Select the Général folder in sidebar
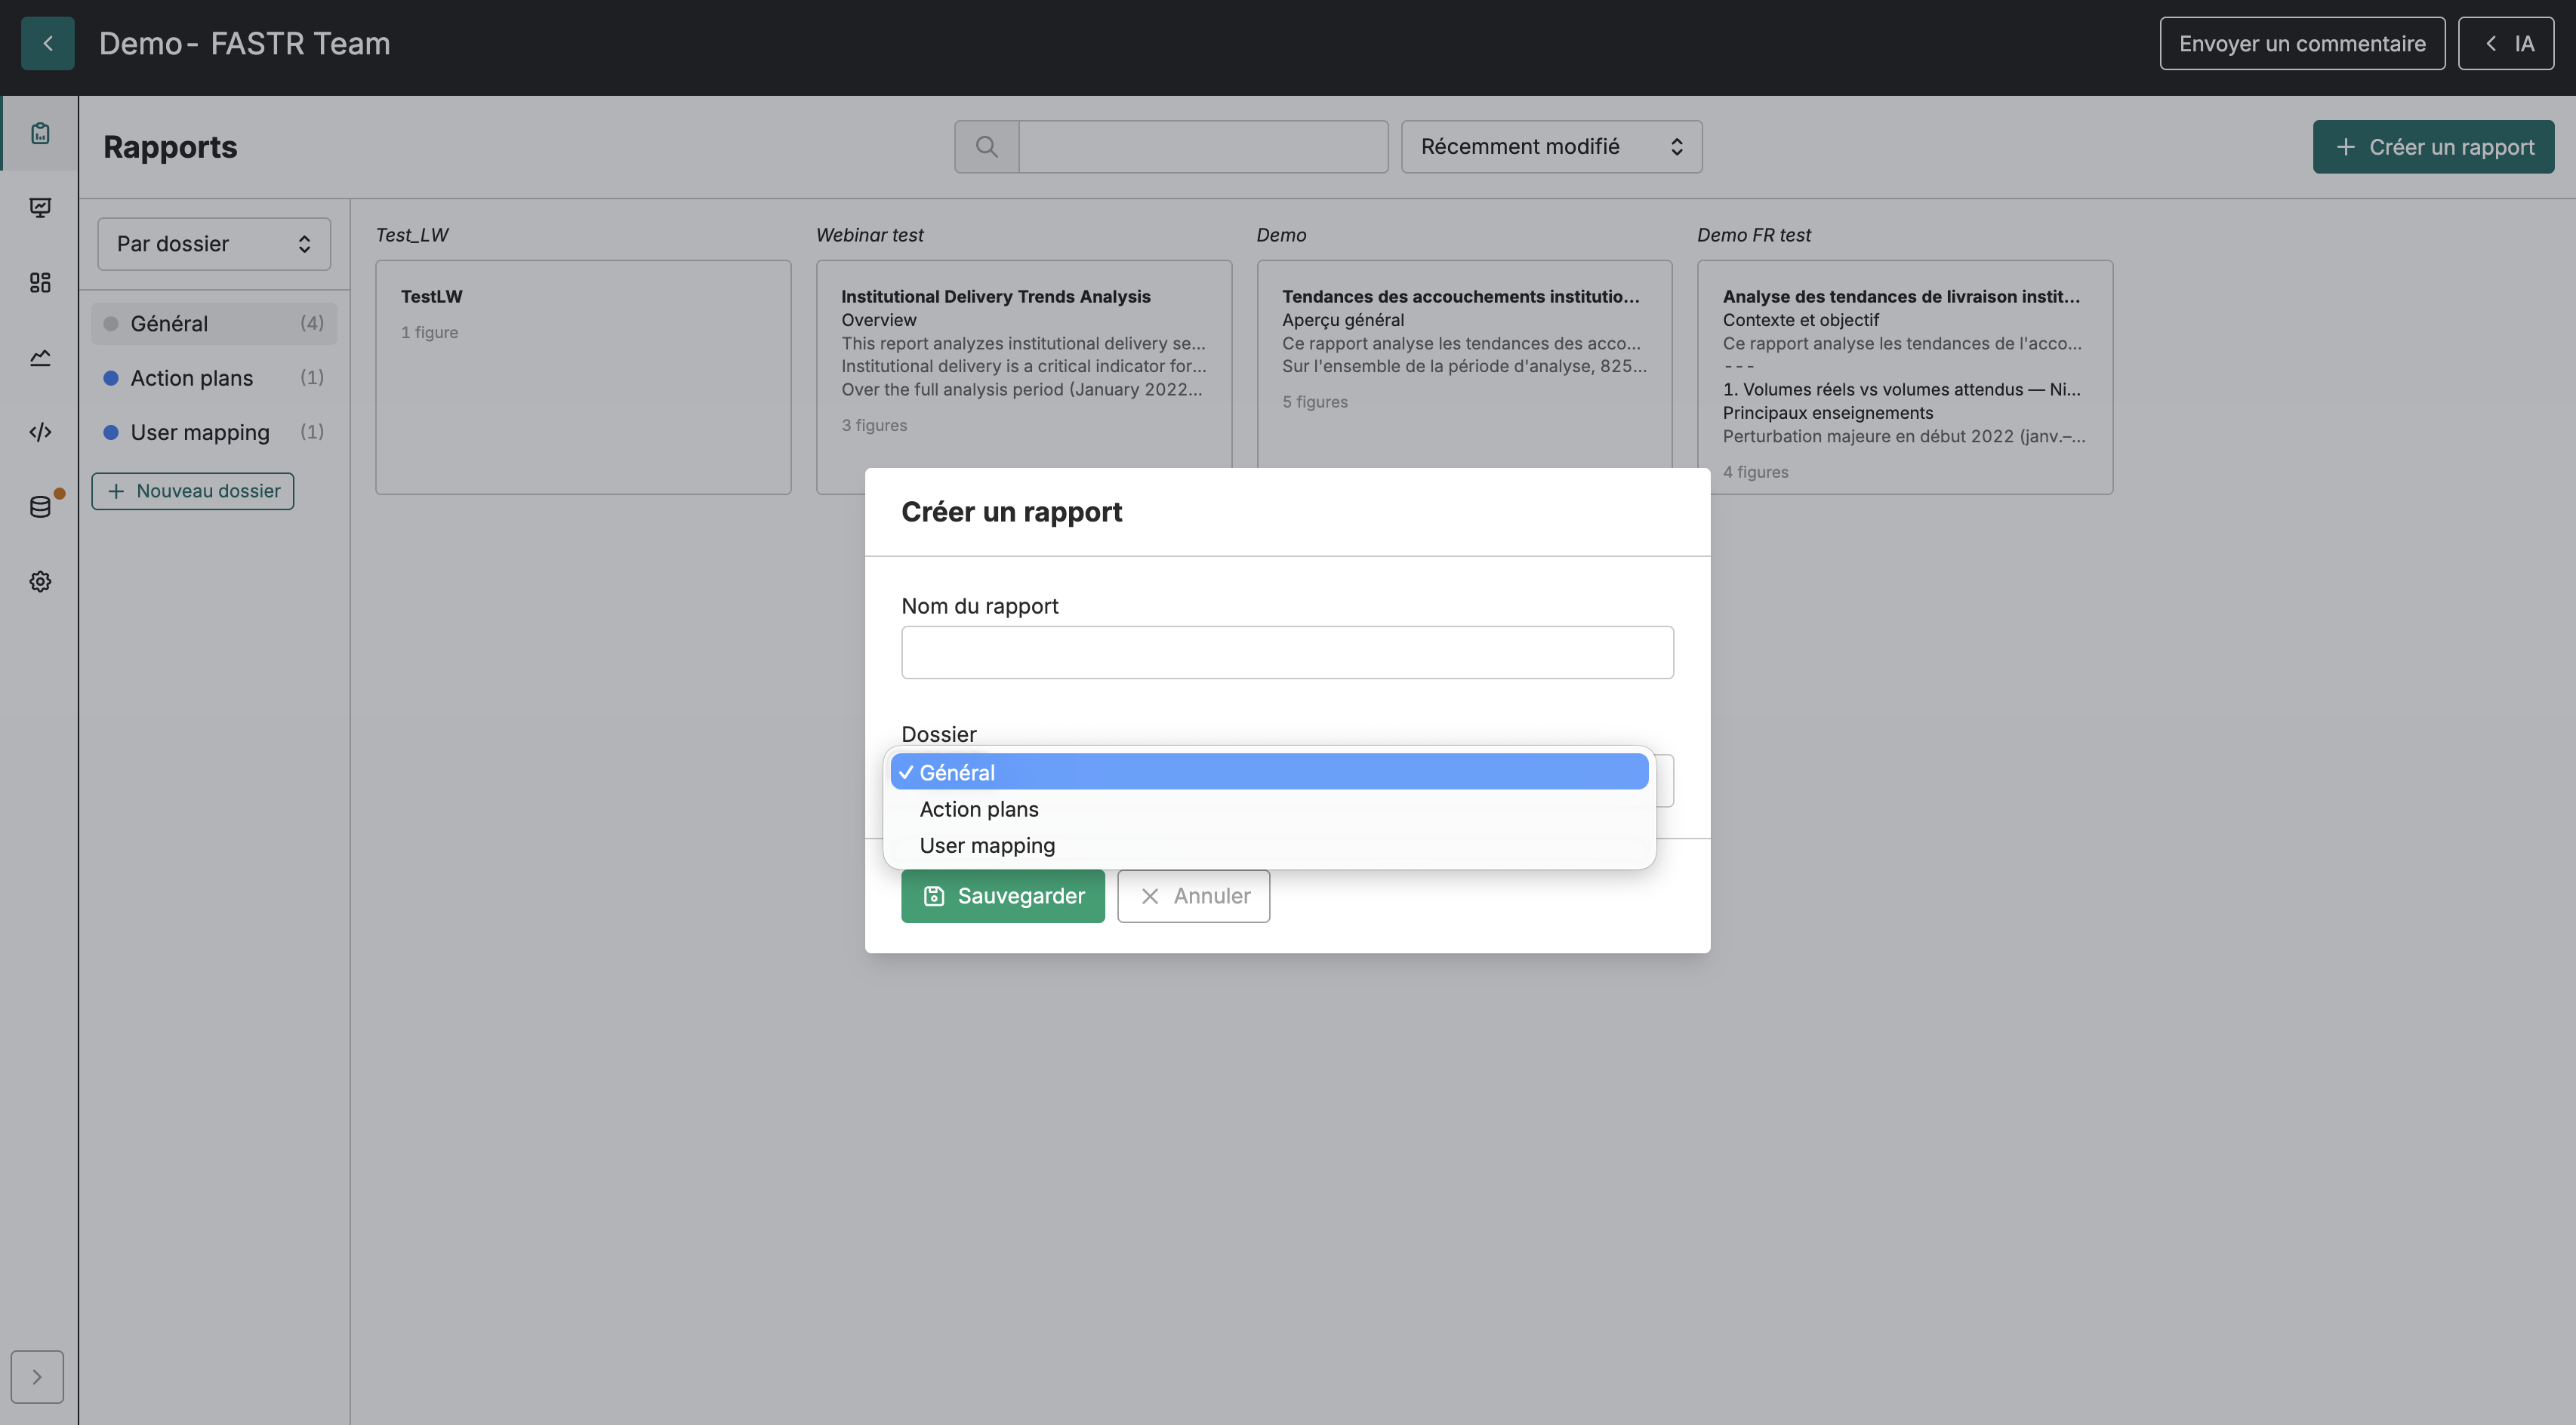The image size is (2576, 1425). click(214, 323)
